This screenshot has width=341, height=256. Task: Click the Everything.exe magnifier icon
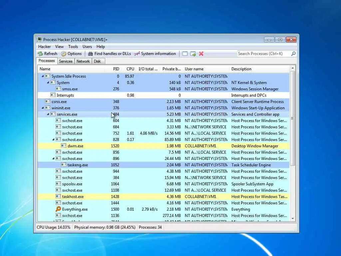click(x=58, y=209)
